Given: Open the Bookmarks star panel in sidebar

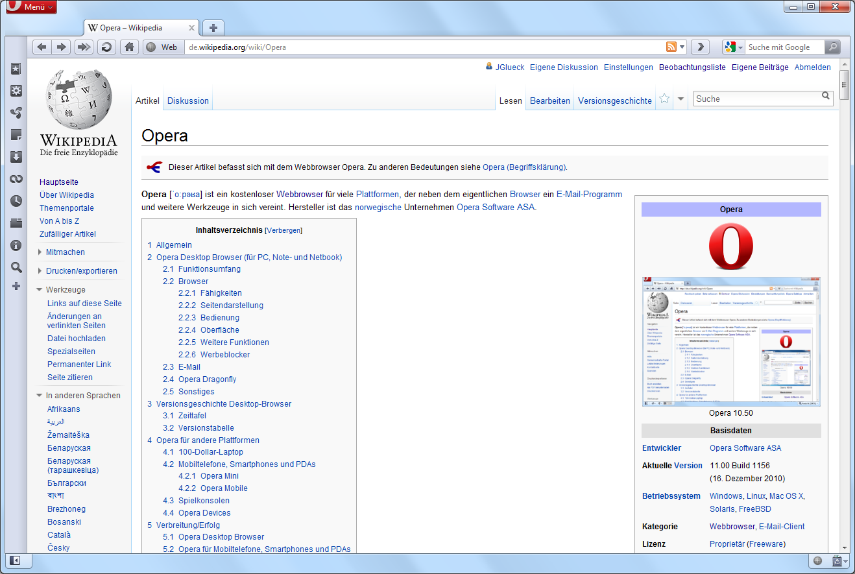Looking at the screenshot, I should [16, 69].
